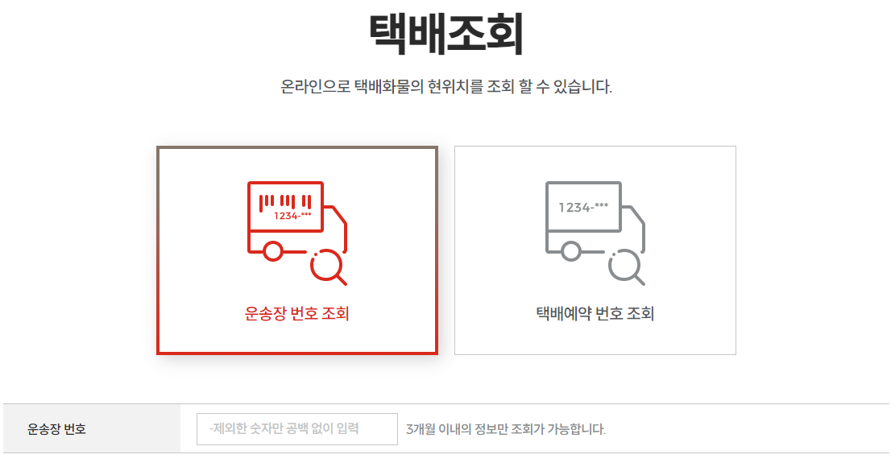
Task: Activate the red-bordered 운송장 번호 조회 card
Action: coord(297,250)
